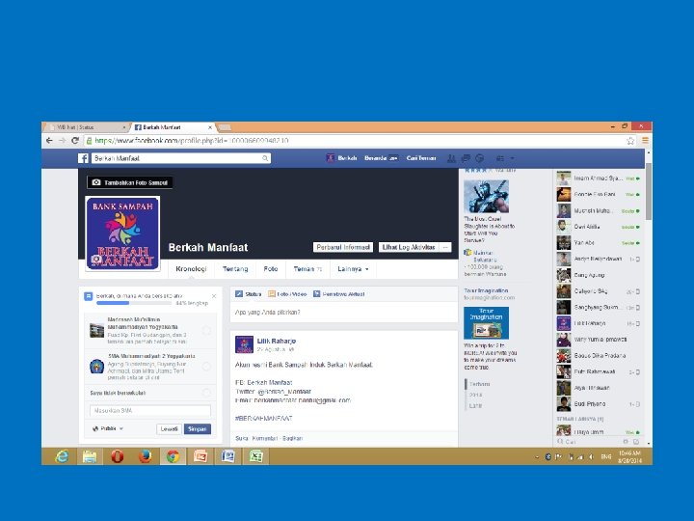Open chat with Budi Priyono
Screen dimensions: 694x521
coord(598,404)
